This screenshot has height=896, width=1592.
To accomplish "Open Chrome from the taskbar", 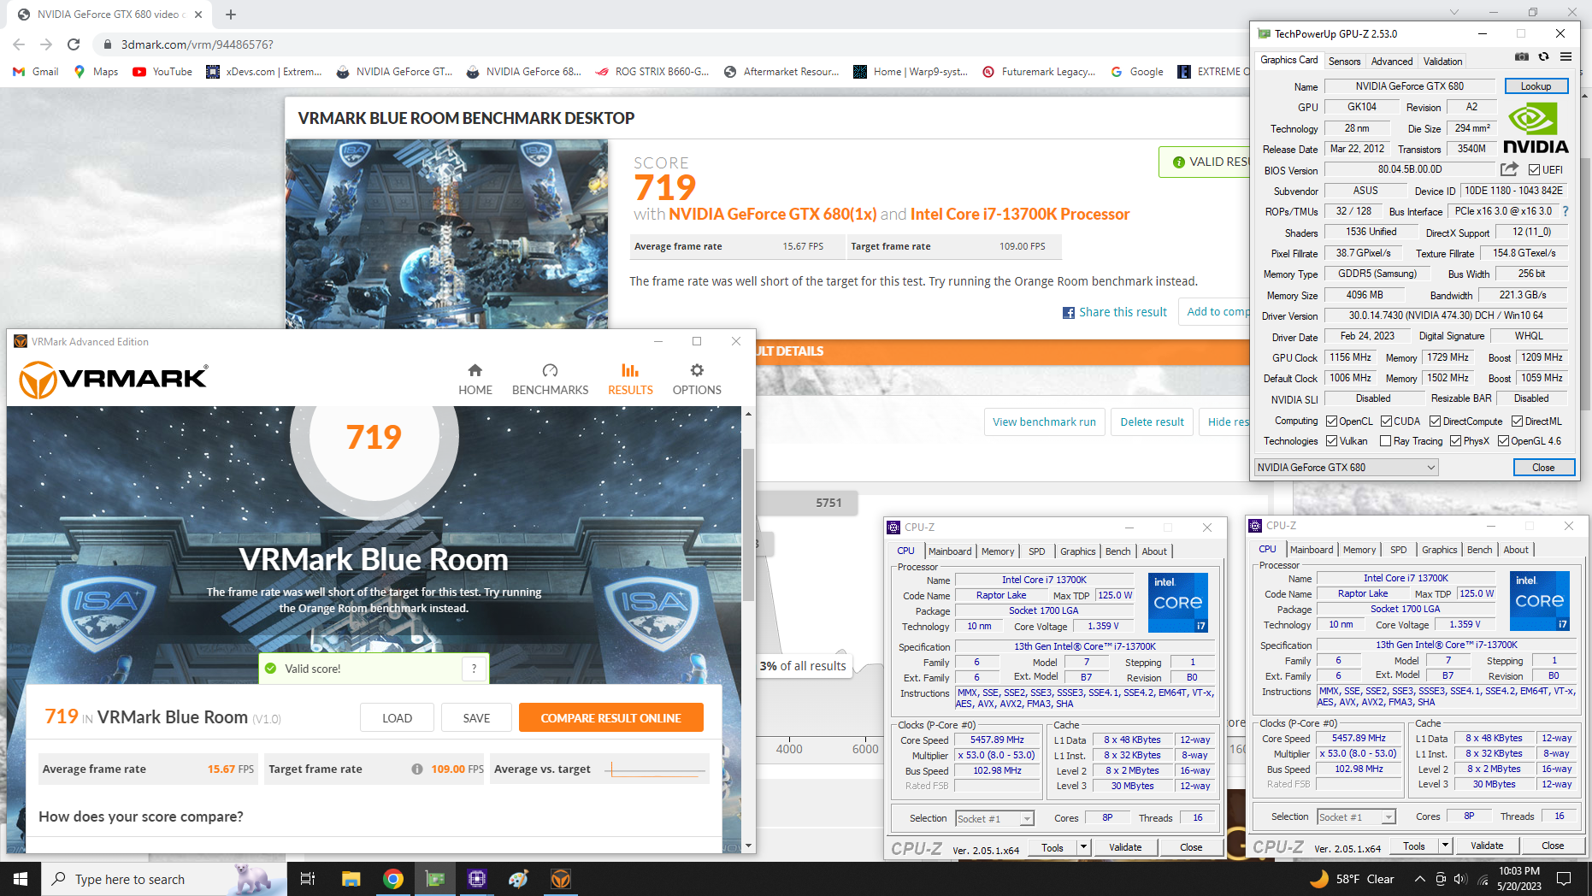I will (x=393, y=879).
